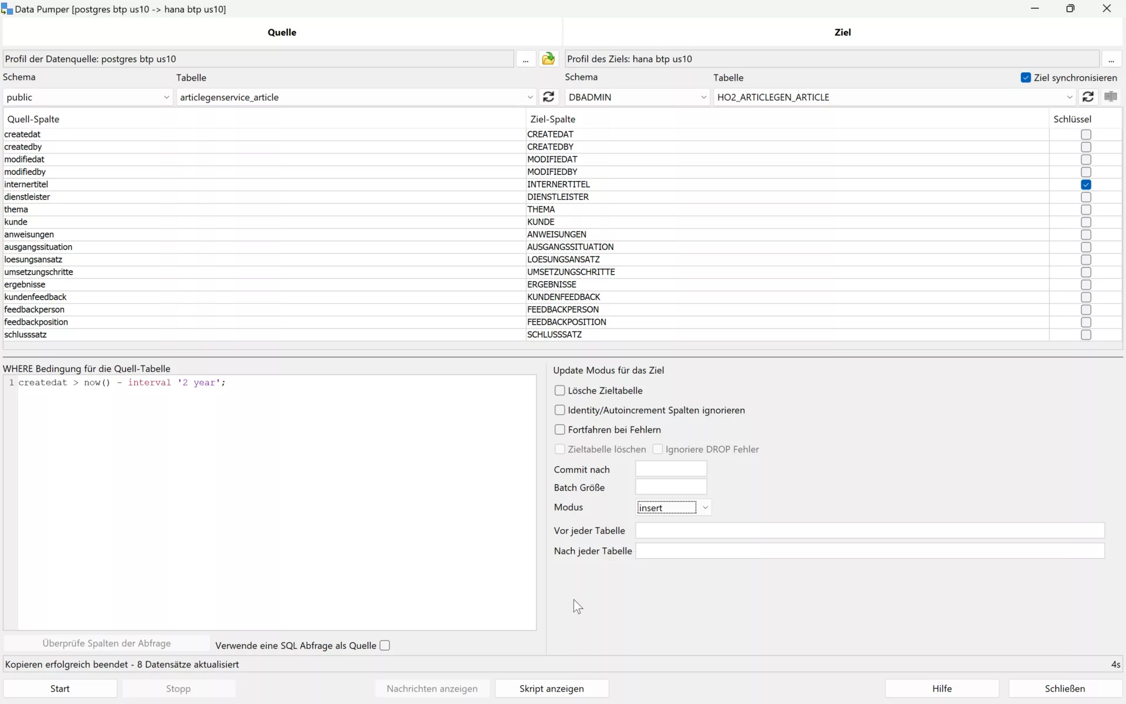The height and width of the screenshot is (704, 1126).
Task: Enable the Lösche Zieltabelle checkbox
Action: click(559, 390)
